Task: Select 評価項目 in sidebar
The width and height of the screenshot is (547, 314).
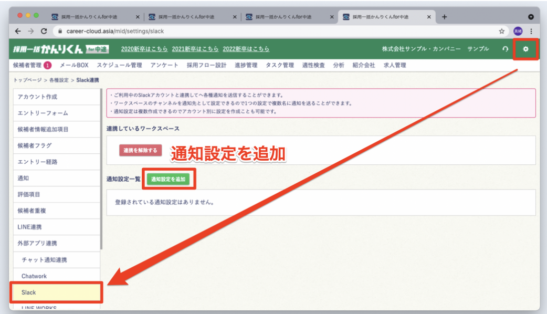Action: pyautogui.click(x=57, y=194)
